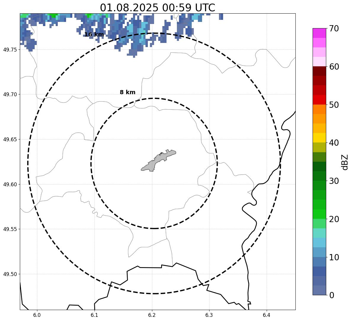Click the colorbar tick label 60

[334, 67]
